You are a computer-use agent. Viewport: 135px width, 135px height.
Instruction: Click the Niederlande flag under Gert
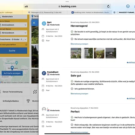48,25
